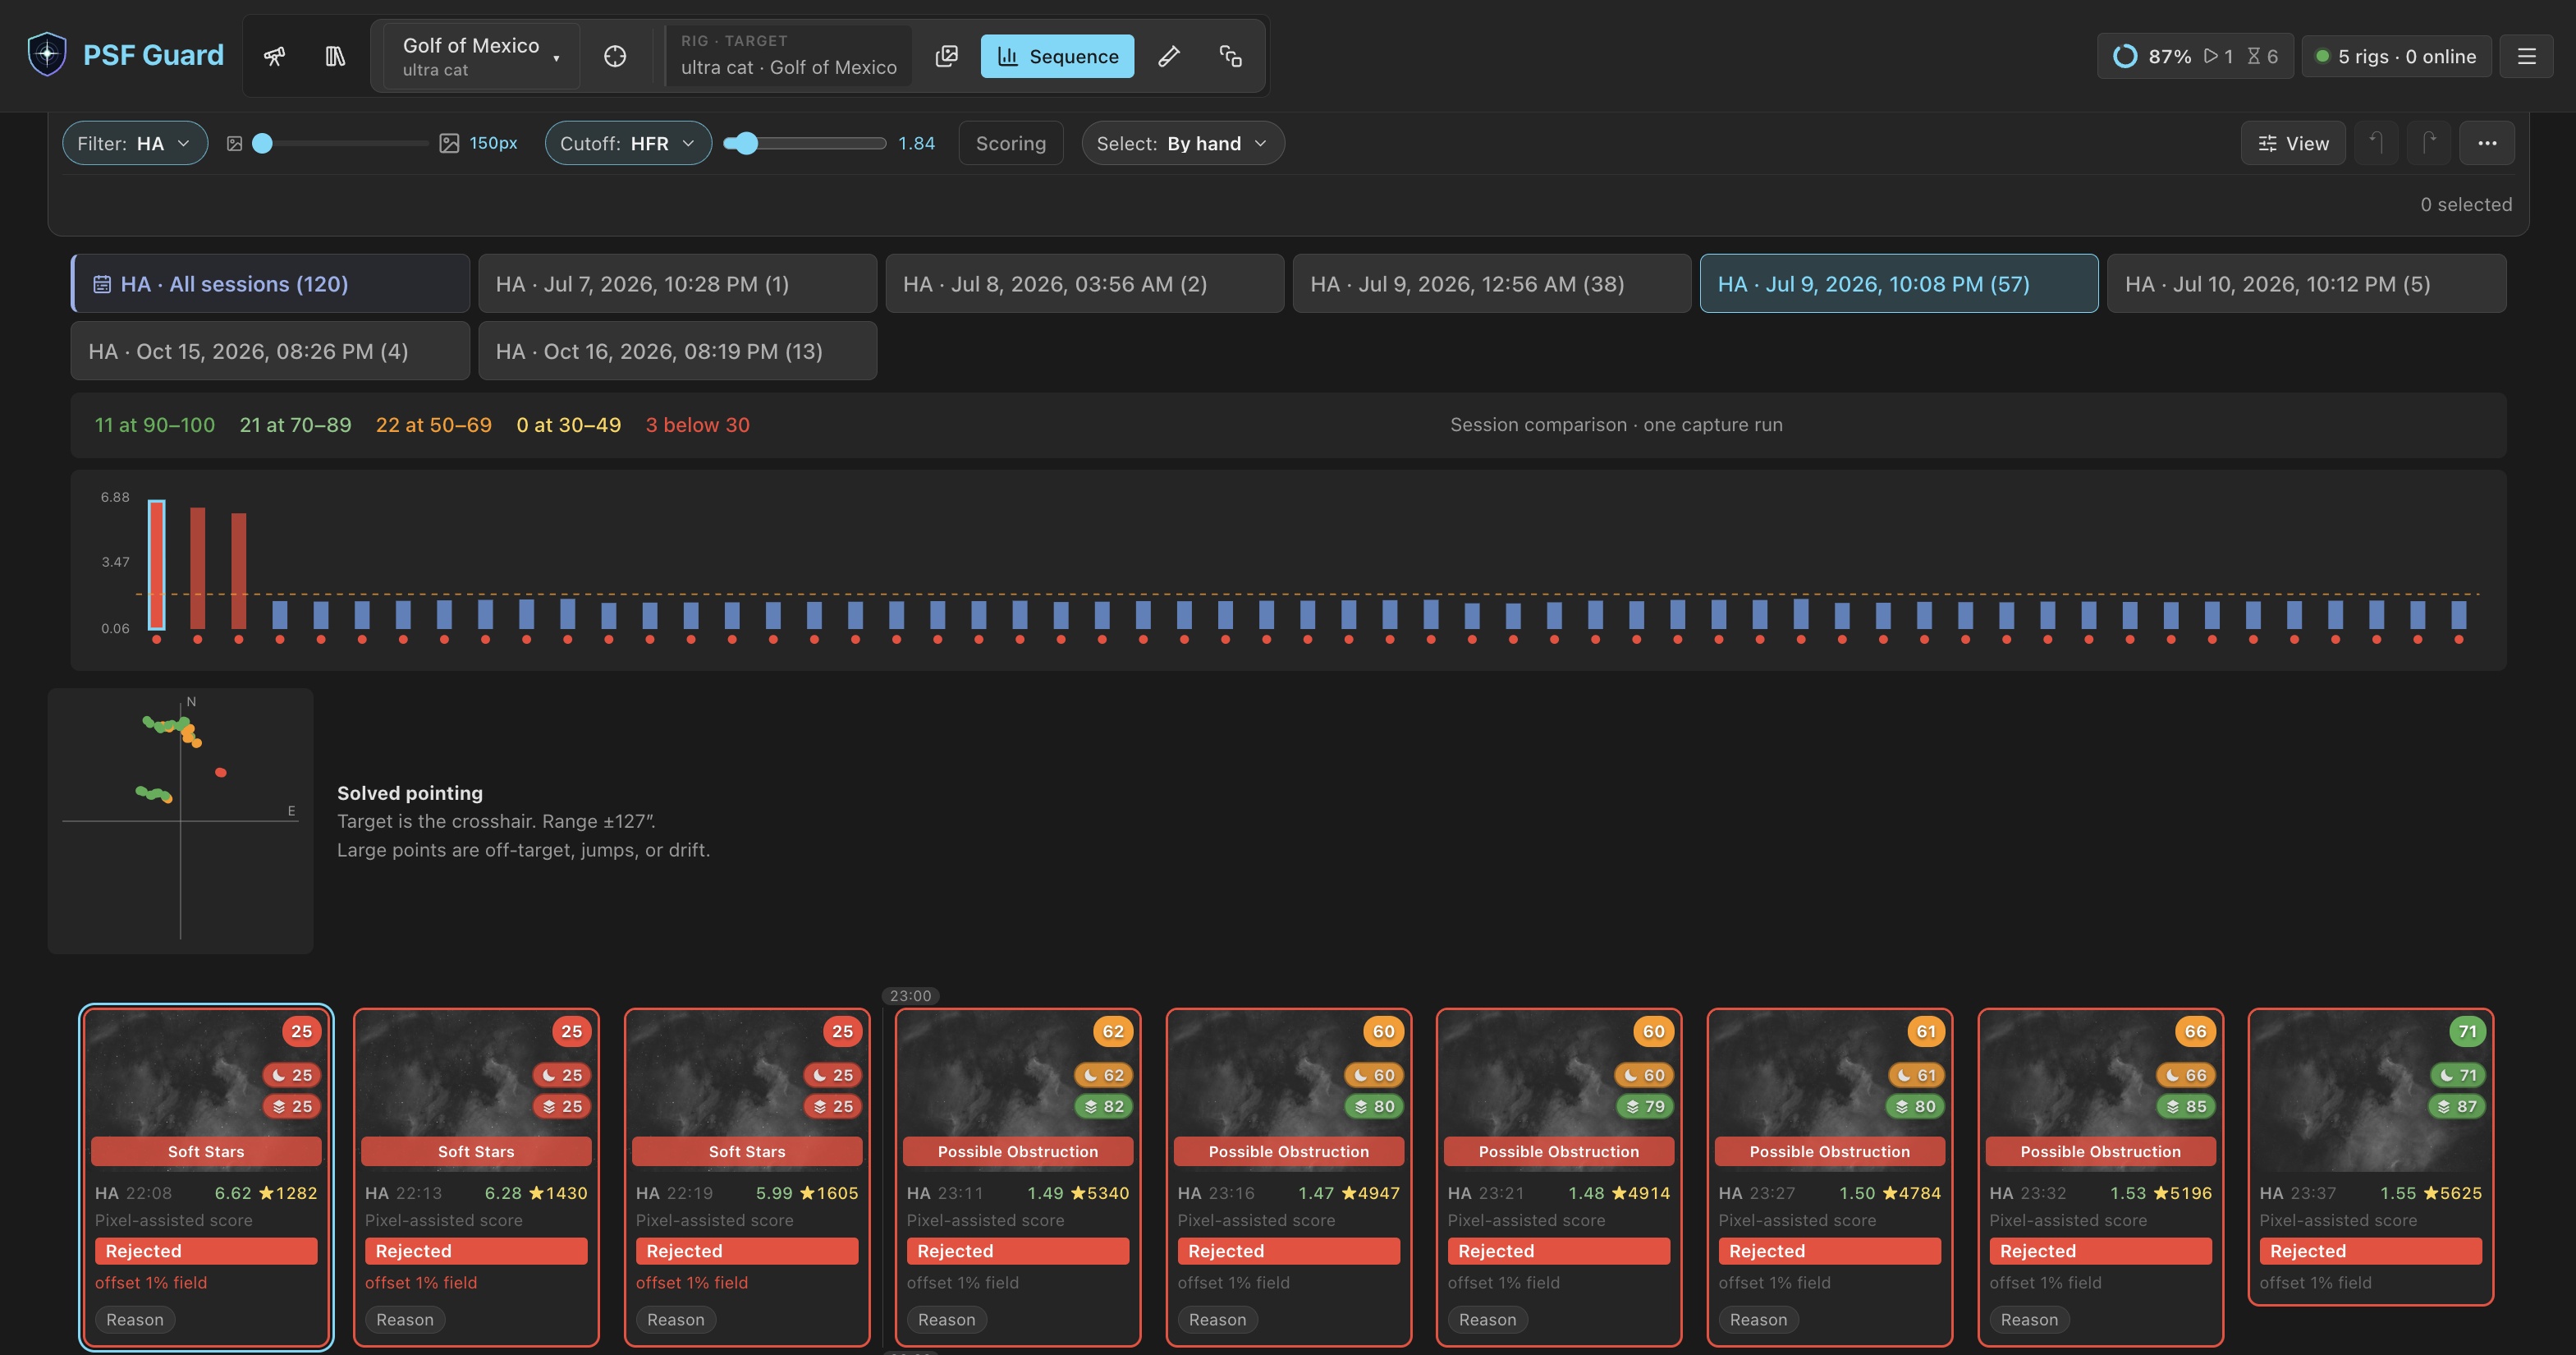2576x1355 pixels.
Task: Select the HA Oct 16, 08:19 PM session tab
Action: pyautogui.click(x=678, y=351)
